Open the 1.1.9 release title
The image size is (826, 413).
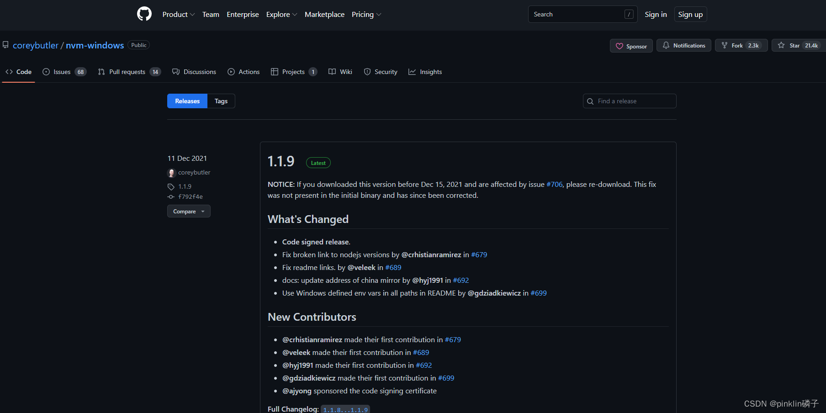281,161
